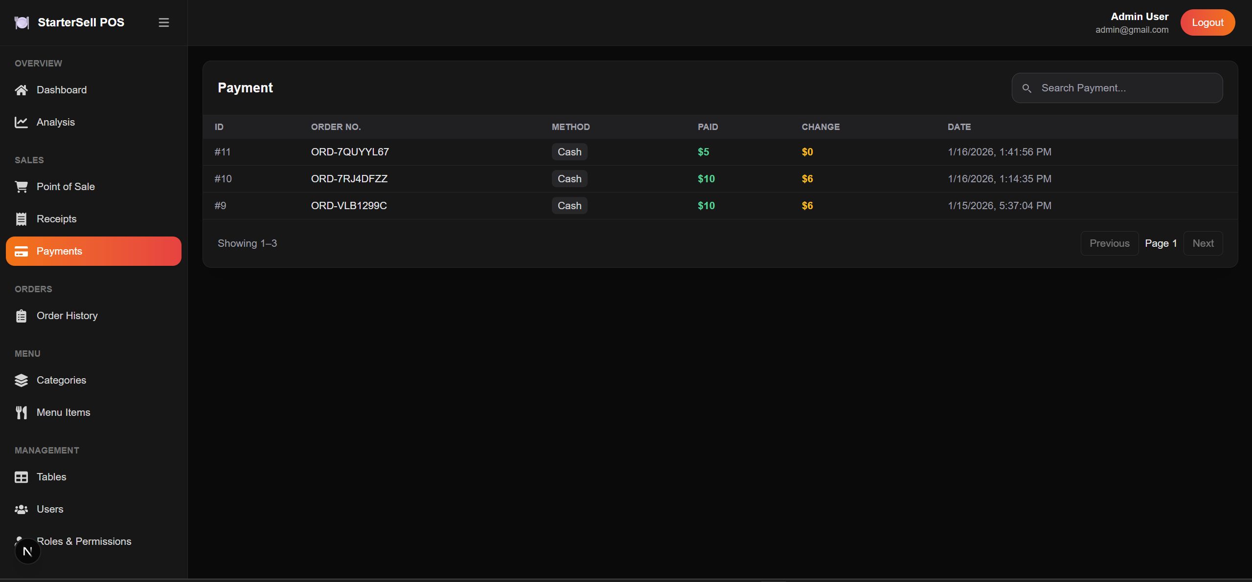
Task: Click the Receipts icon in the sidebar
Action: pos(21,219)
